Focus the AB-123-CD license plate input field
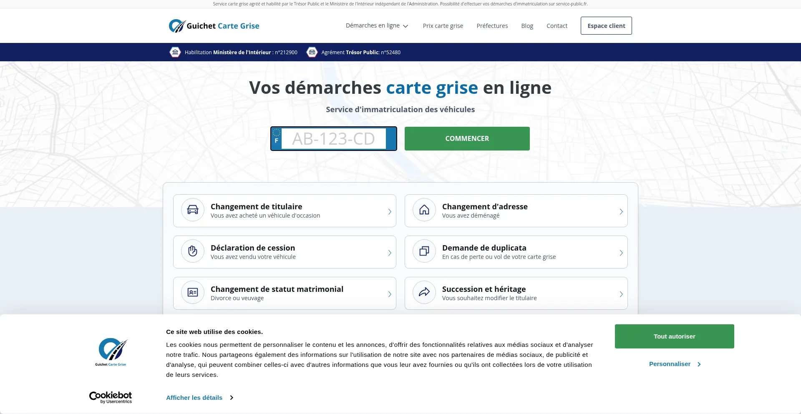Image resolution: width=801 pixels, height=414 pixels. (333, 139)
